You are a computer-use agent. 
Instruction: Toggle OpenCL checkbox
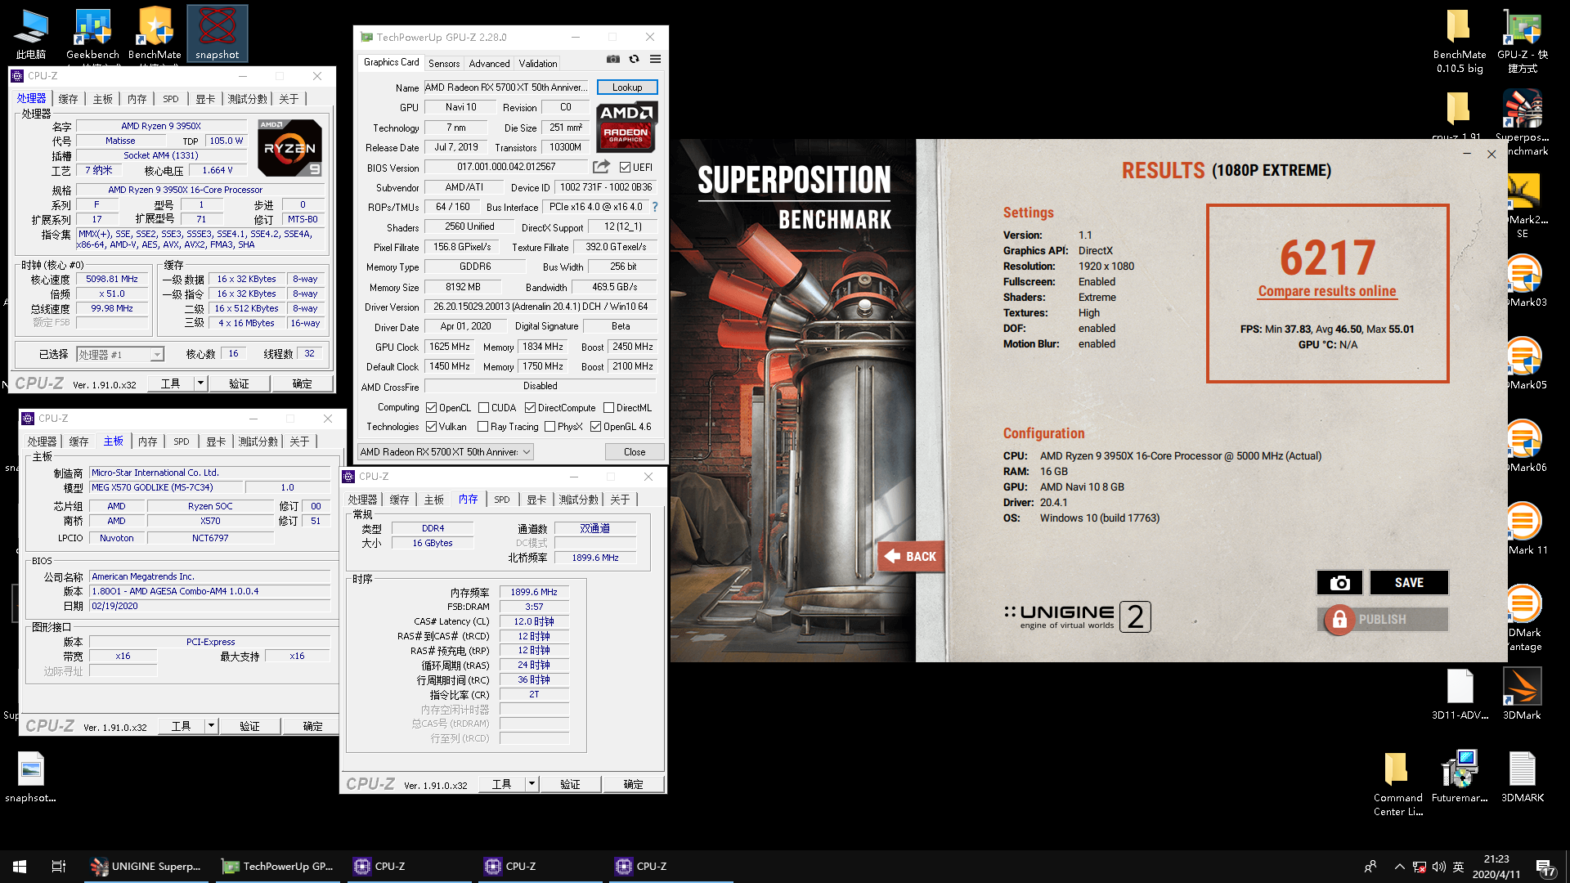coord(432,407)
